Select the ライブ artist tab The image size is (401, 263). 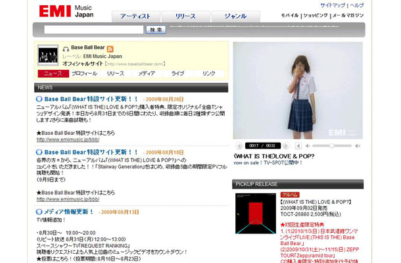pyautogui.click(x=178, y=74)
